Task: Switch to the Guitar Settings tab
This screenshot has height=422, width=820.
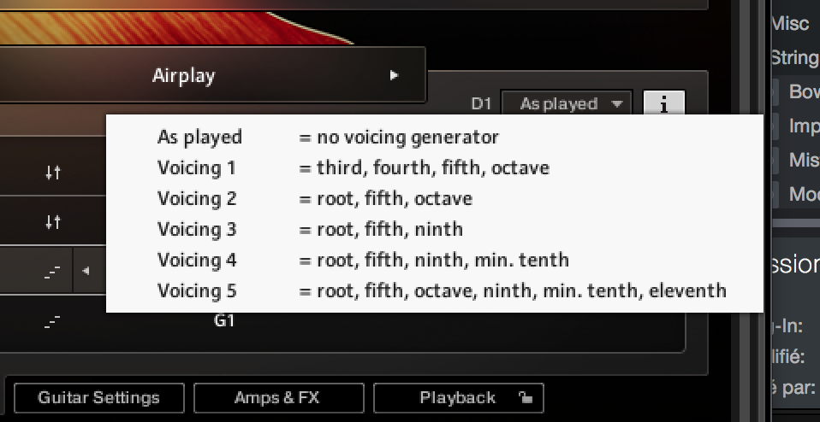Action: coord(98,397)
